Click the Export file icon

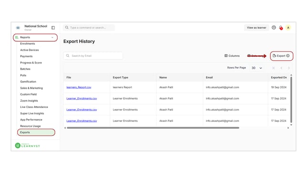point(274,56)
